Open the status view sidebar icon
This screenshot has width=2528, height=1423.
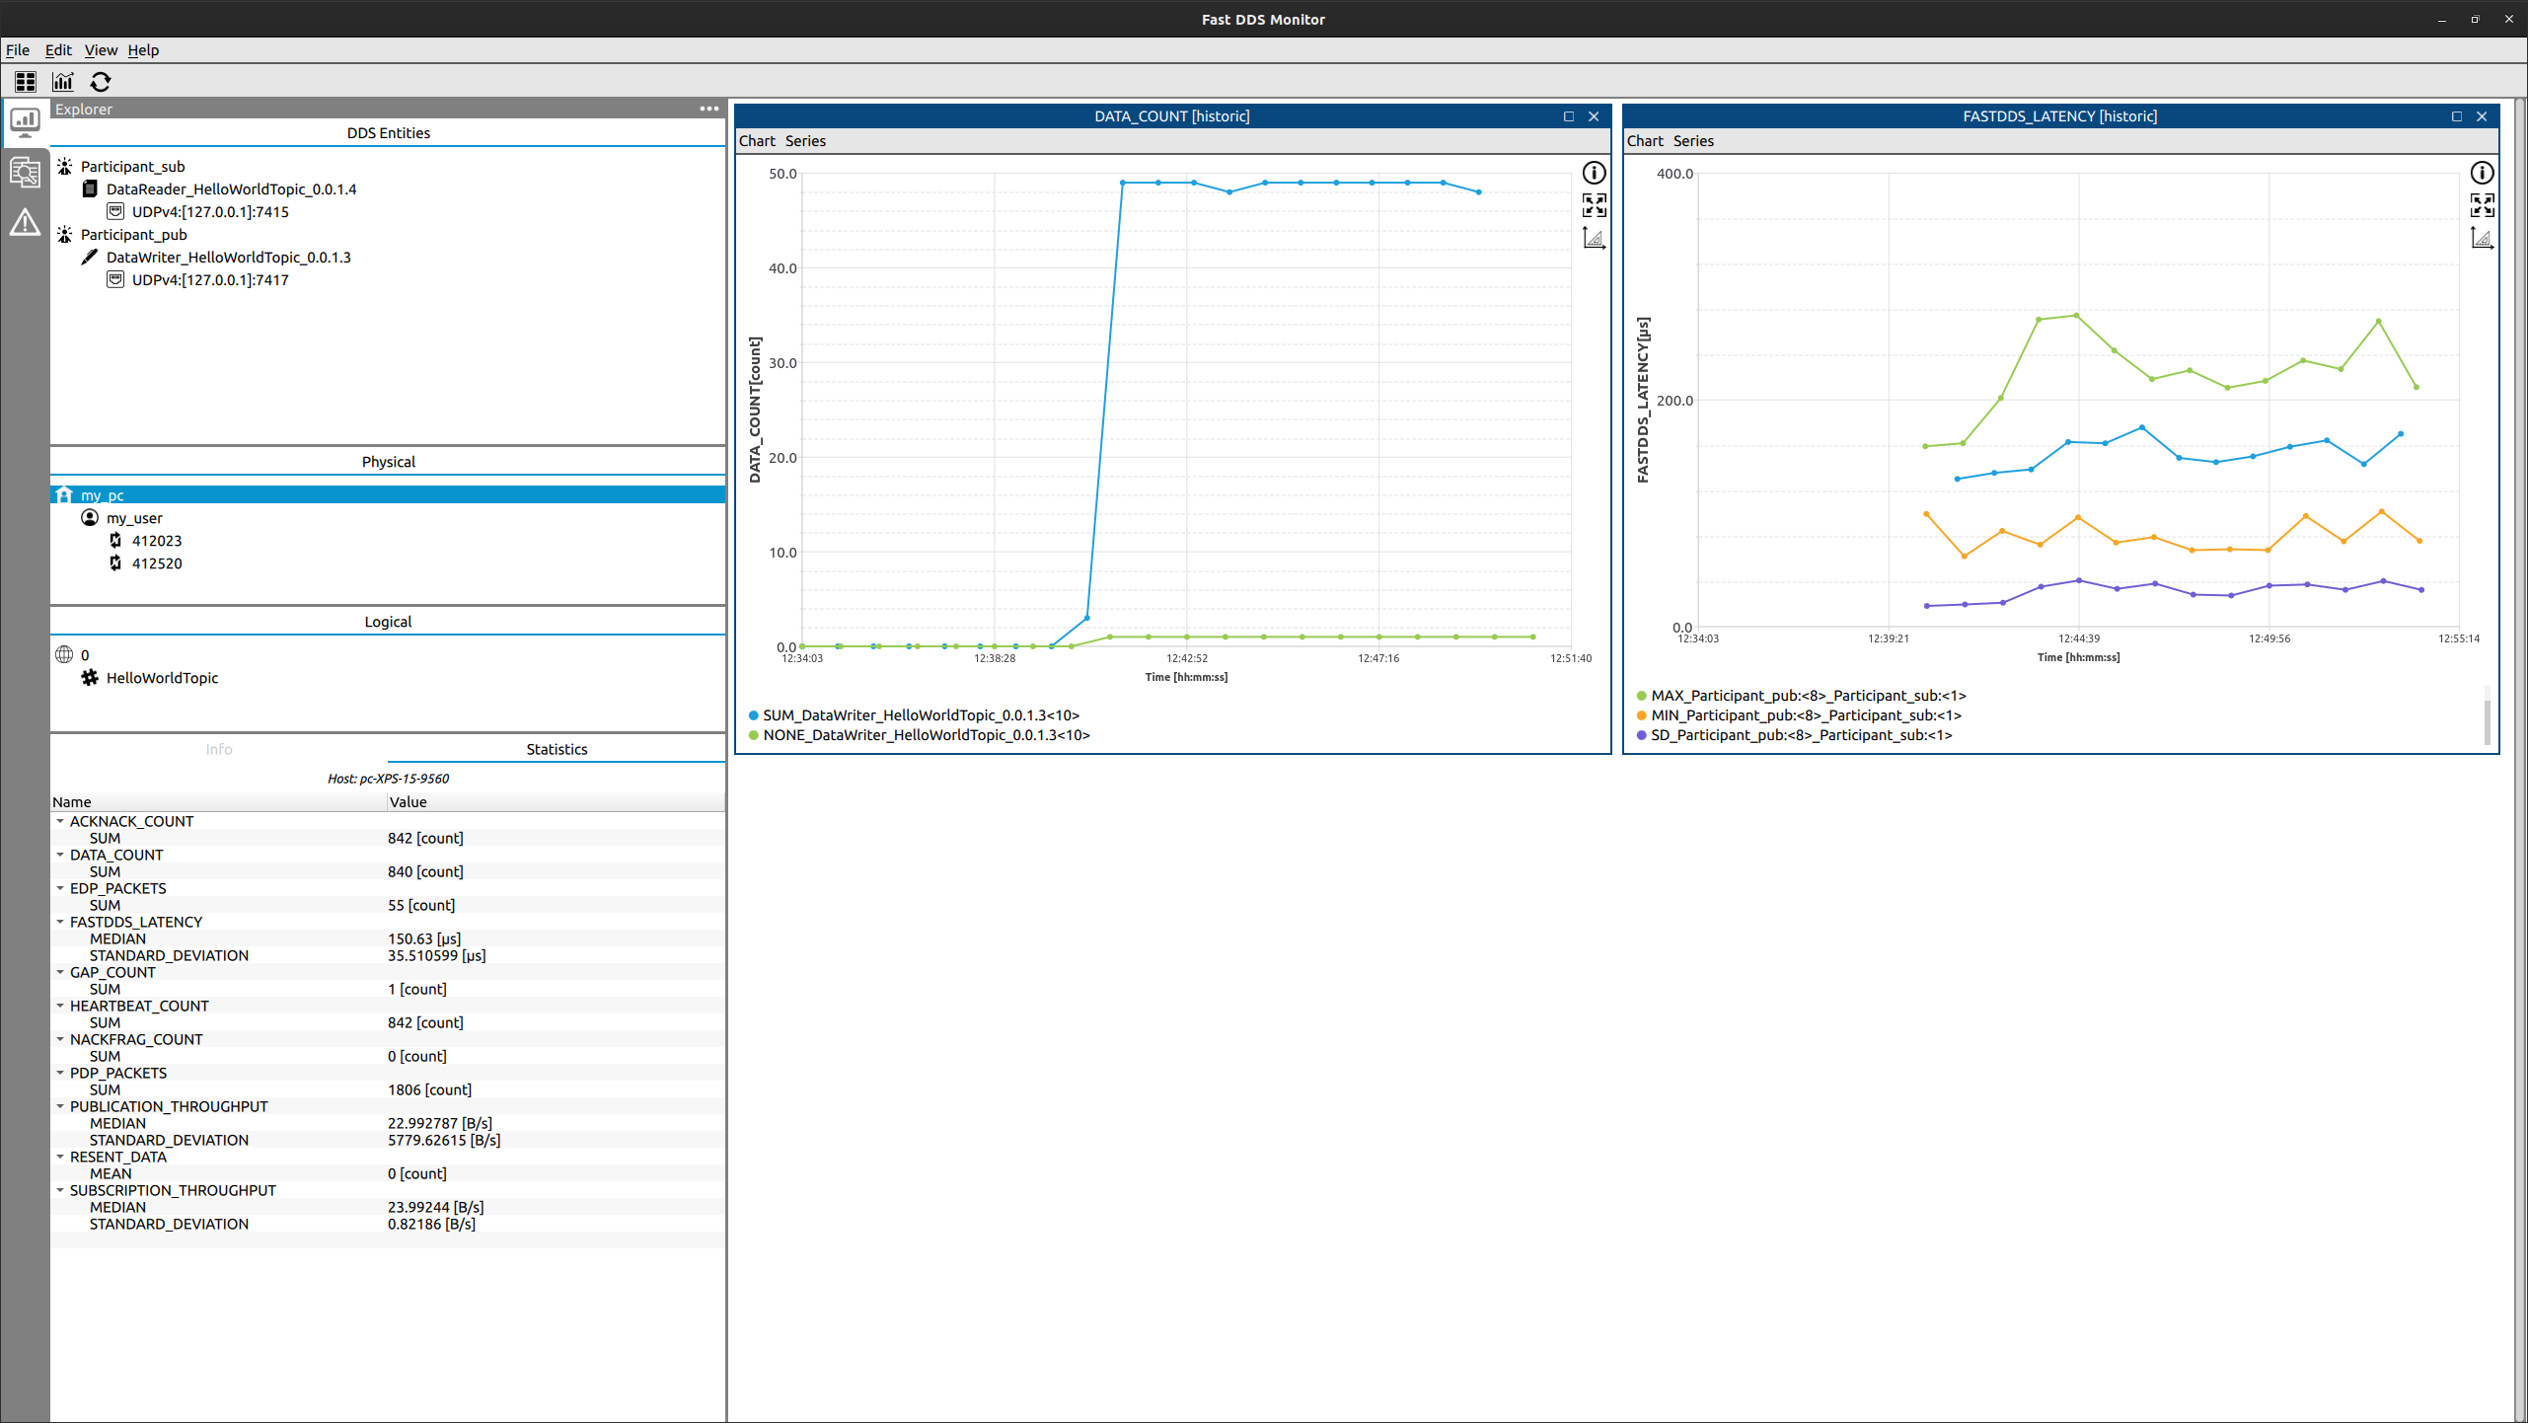point(25,173)
